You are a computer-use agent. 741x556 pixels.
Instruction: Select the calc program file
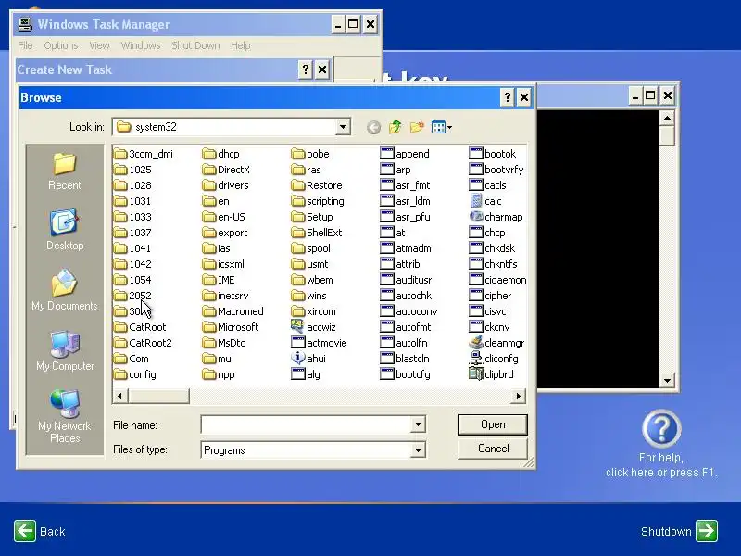tap(485, 201)
